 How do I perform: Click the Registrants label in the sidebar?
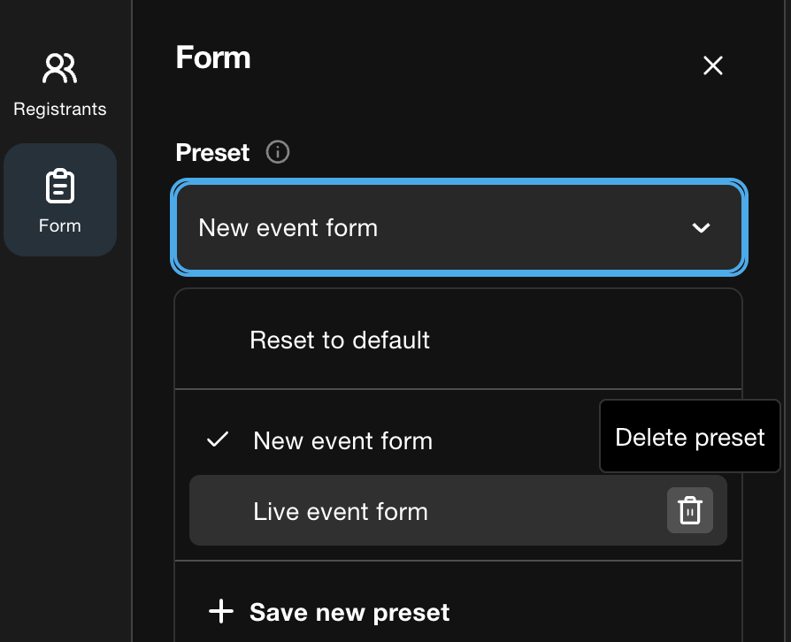pyautogui.click(x=59, y=109)
